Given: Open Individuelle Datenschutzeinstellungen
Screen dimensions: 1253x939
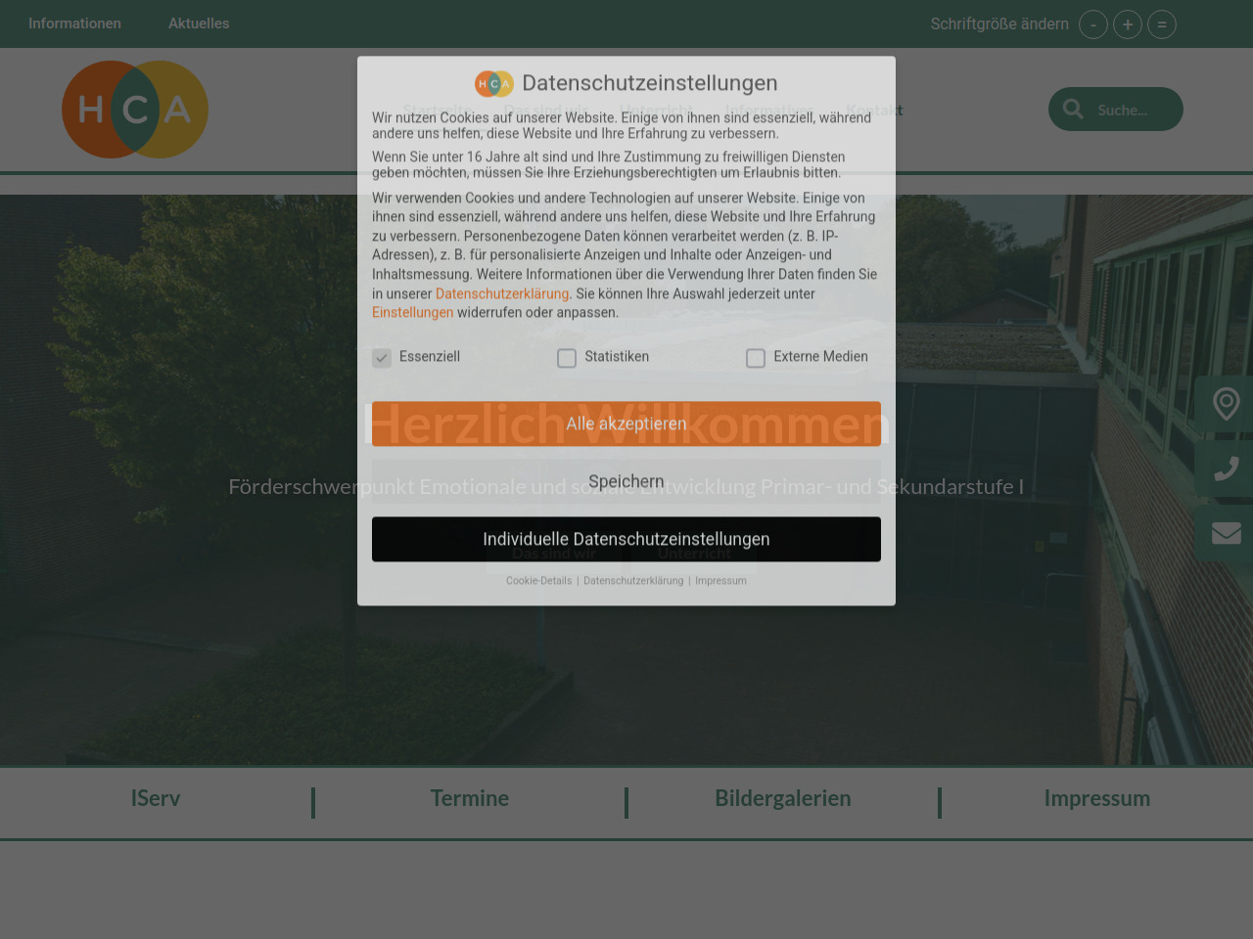Looking at the screenshot, I should coord(626,539).
